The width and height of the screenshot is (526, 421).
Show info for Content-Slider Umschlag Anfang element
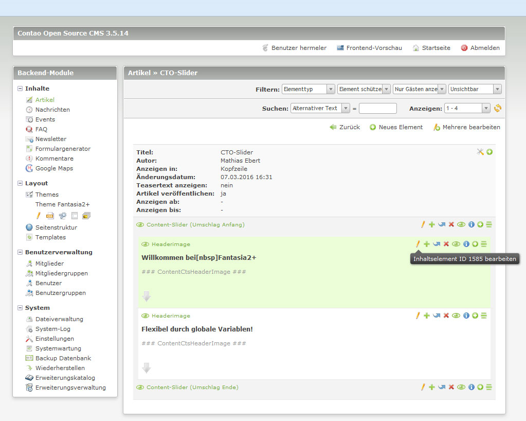[x=471, y=224]
